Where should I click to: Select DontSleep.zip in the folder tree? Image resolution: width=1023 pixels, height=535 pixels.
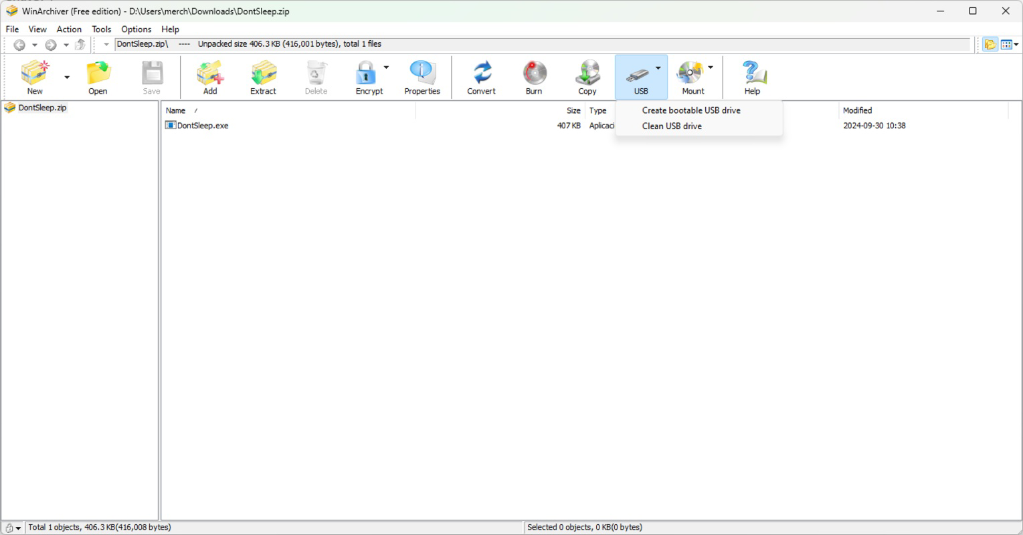42,108
